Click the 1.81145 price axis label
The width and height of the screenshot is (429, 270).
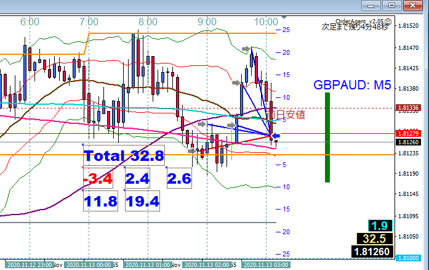[x=408, y=194]
